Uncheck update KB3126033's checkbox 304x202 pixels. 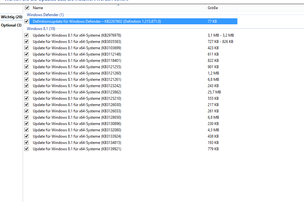[x=27, y=111]
